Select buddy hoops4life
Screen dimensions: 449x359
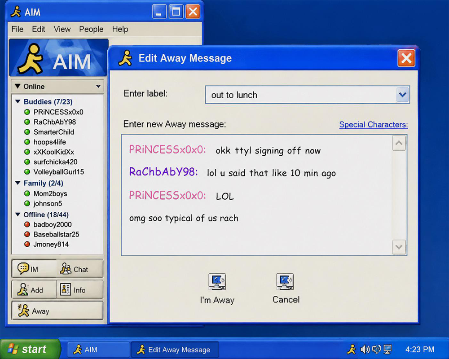tap(49, 142)
